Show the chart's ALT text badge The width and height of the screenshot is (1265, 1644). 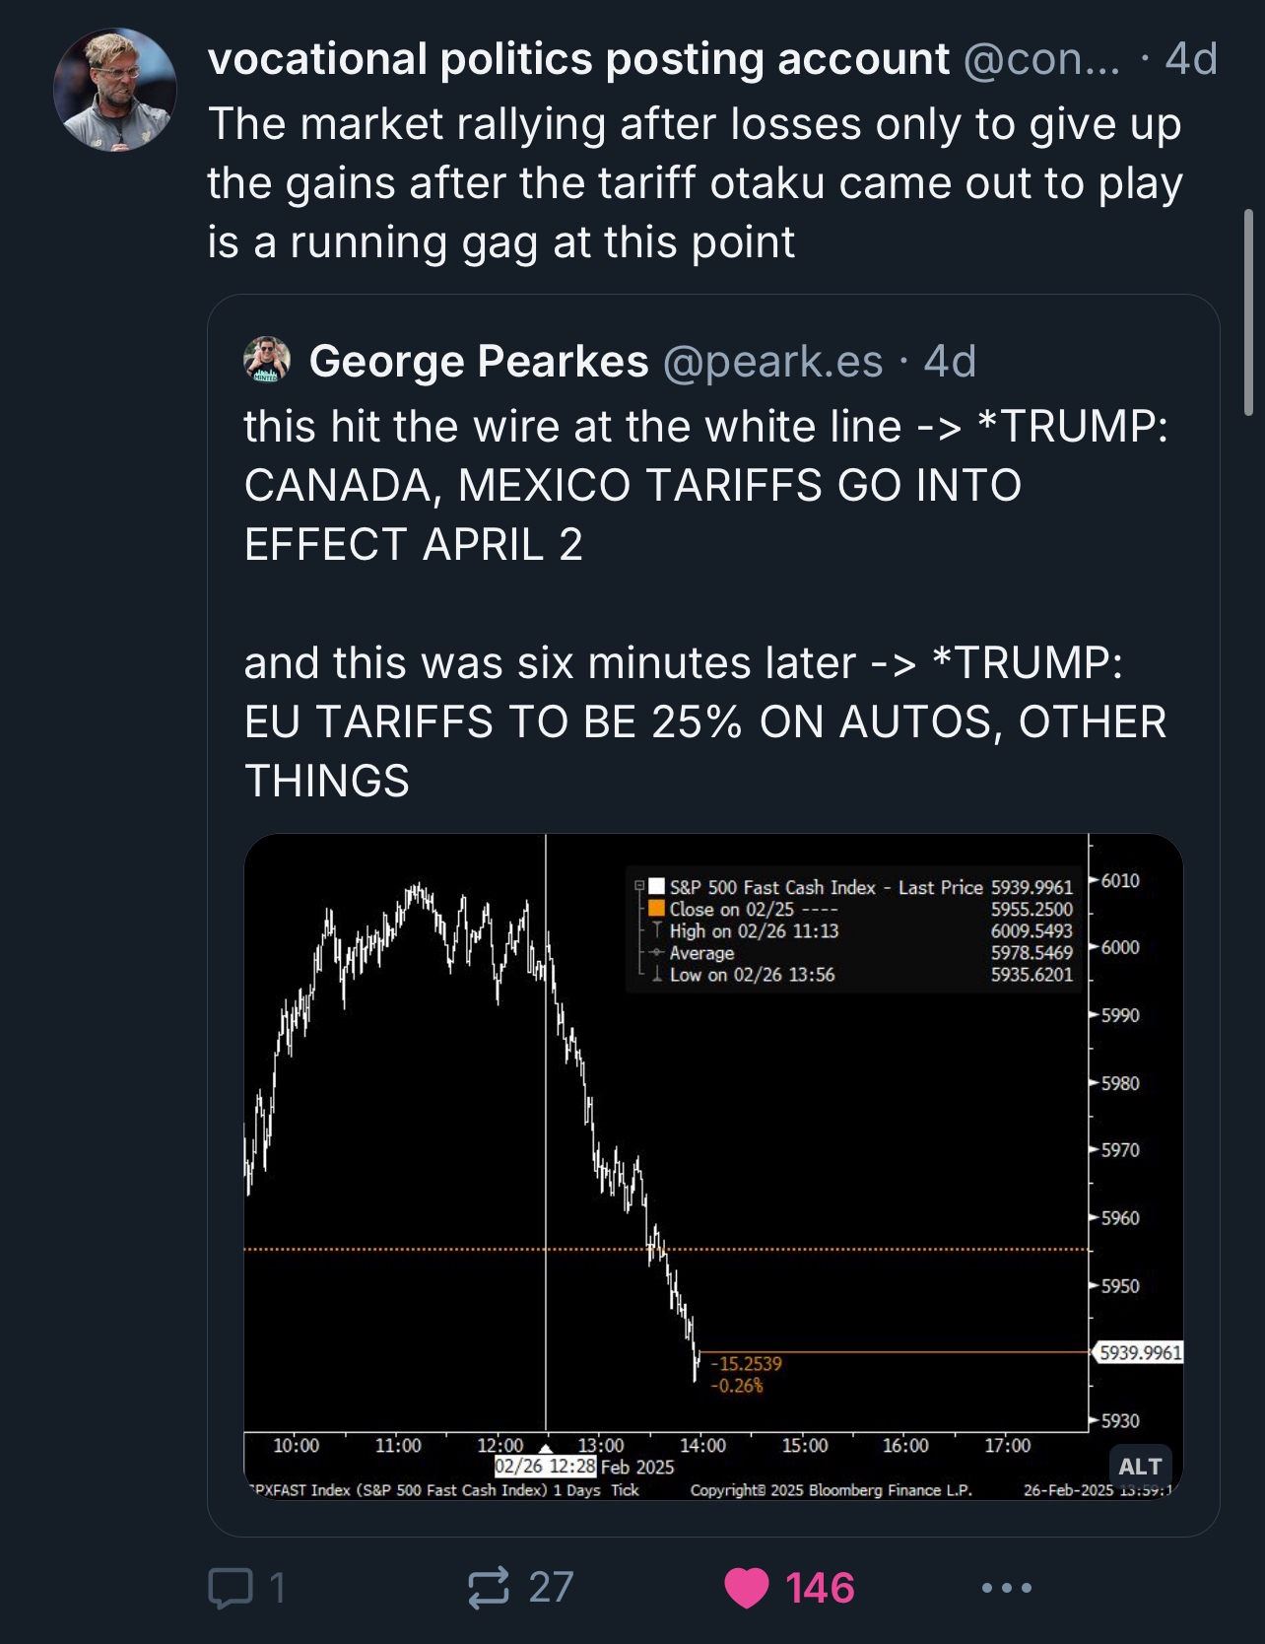(1140, 1467)
